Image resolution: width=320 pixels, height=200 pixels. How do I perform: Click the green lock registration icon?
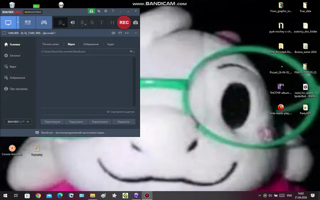[x=91, y=11]
